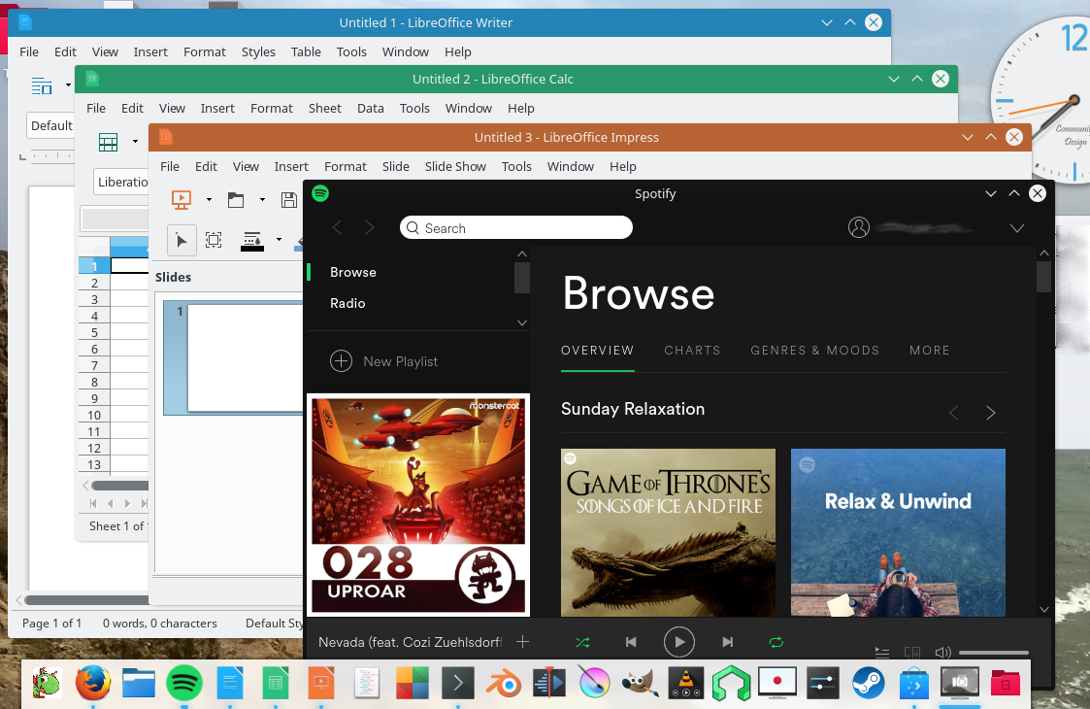Save the Impress presentation with the disk icon
The image size is (1090, 709).
[289, 200]
